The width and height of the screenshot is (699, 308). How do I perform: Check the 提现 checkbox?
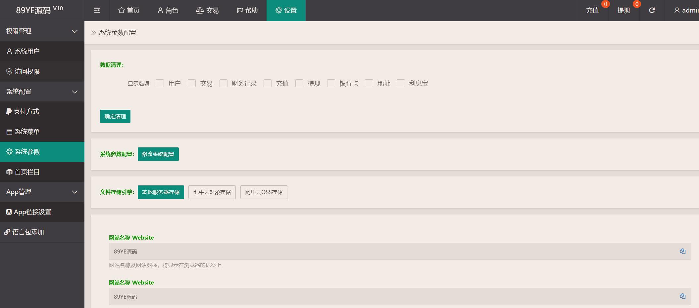299,83
